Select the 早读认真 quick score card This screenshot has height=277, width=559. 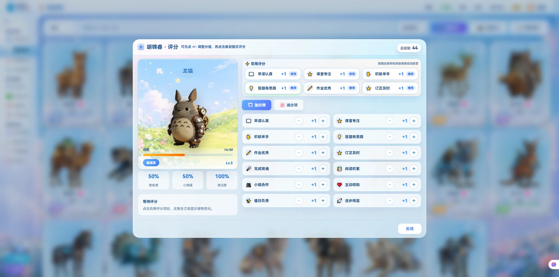pos(273,74)
